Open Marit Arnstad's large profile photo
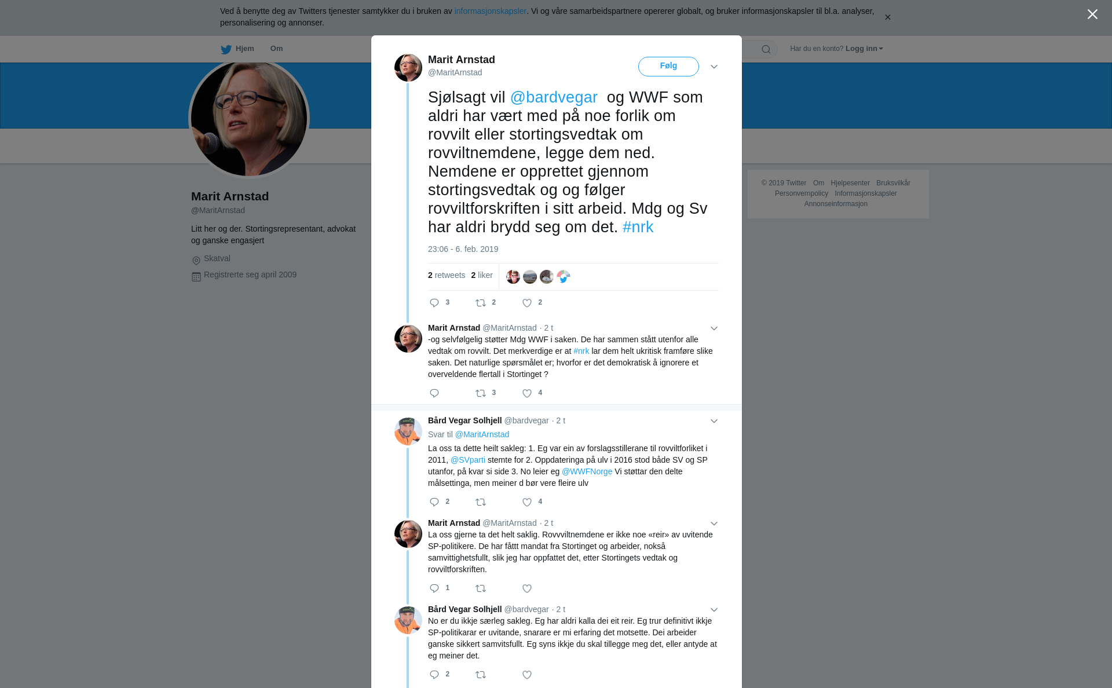This screenshot has width=1112, height=688. [249, 118]
